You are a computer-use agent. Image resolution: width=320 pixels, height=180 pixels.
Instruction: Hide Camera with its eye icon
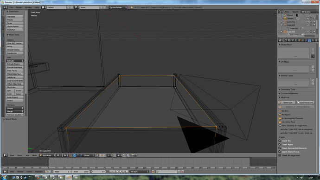(x=307, y=19)
